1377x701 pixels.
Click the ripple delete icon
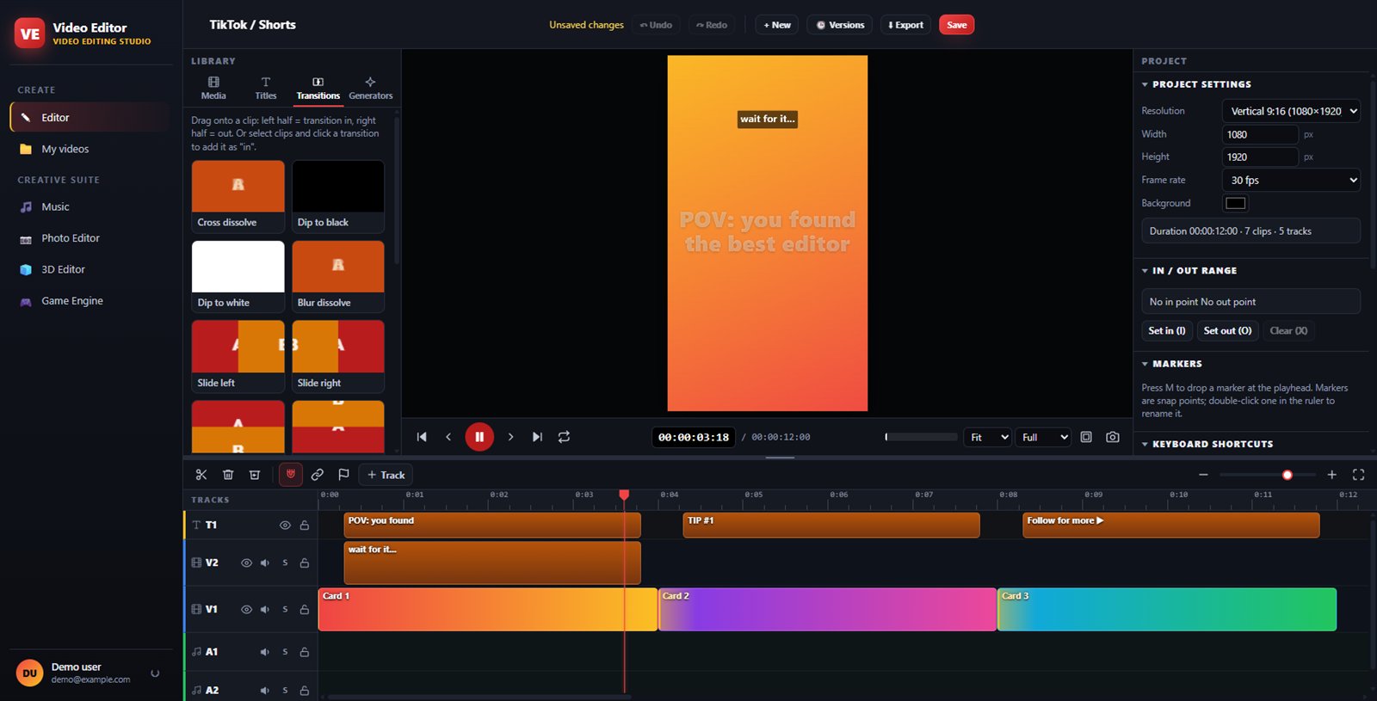pos(255,475)
